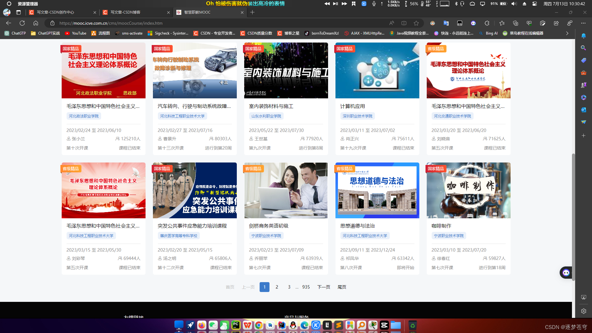Open split screen view icon
This screenshot has width=592, height=333.
(x=404, y=23)
